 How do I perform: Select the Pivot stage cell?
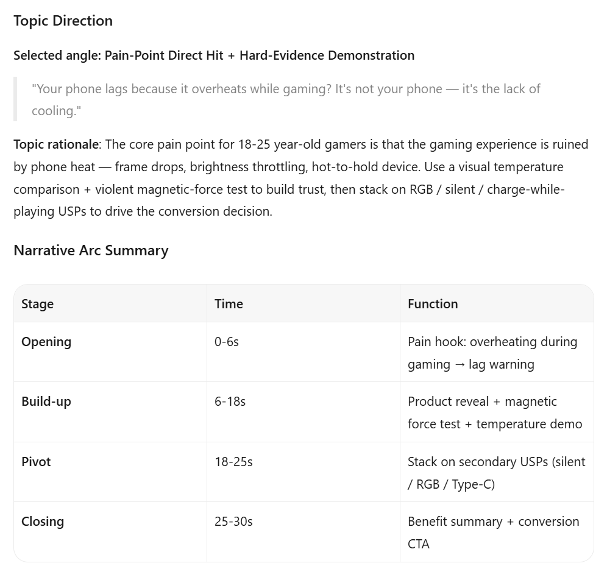point(110,472)
